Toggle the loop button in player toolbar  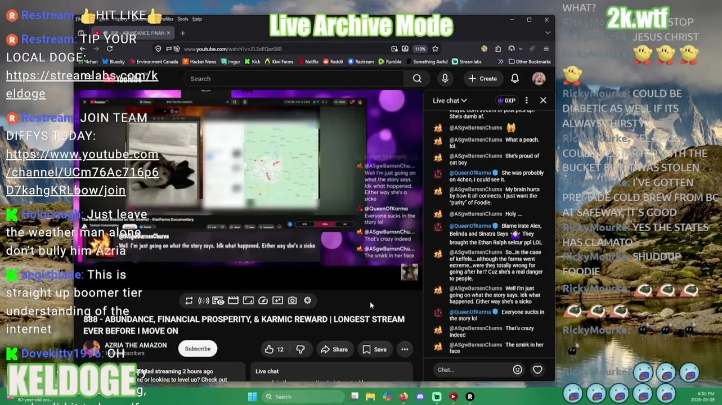point(189,301)
